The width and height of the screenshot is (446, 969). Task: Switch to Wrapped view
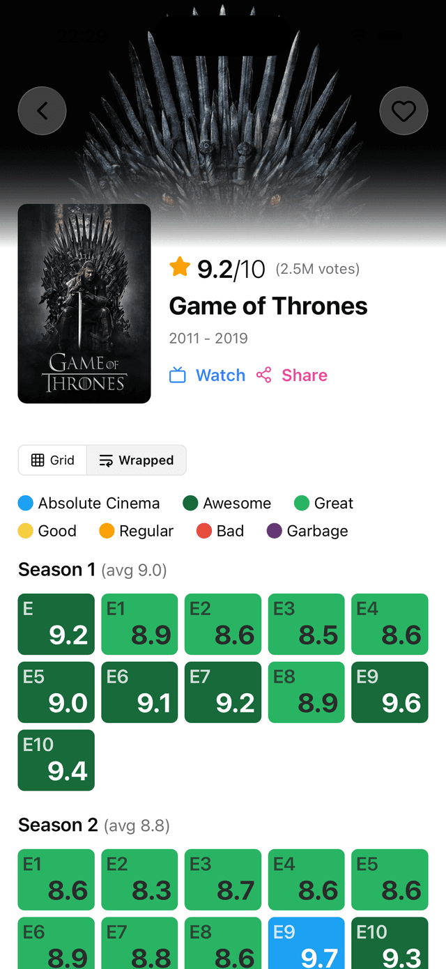[137, 460]
